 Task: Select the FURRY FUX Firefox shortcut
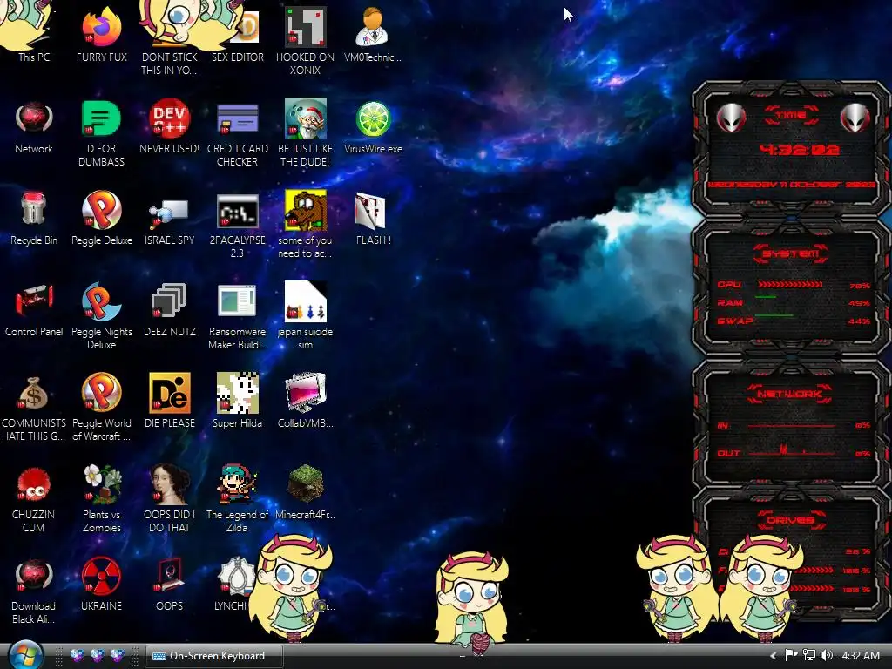pyautogui.click(x=101, y=34)
